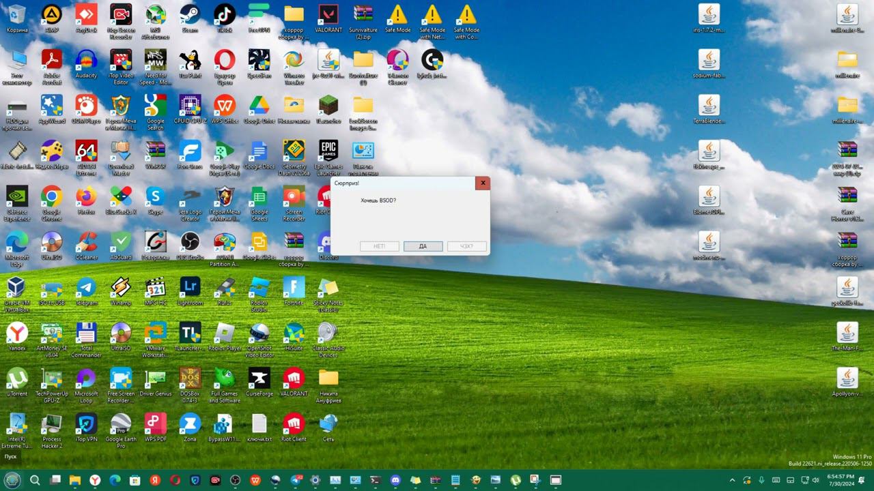Open taskbar search magnifier

(35, 480)
